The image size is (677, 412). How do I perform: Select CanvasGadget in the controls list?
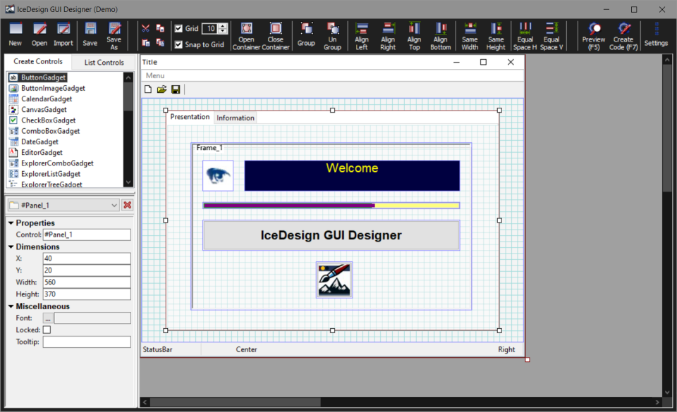[x=44, y=109]
